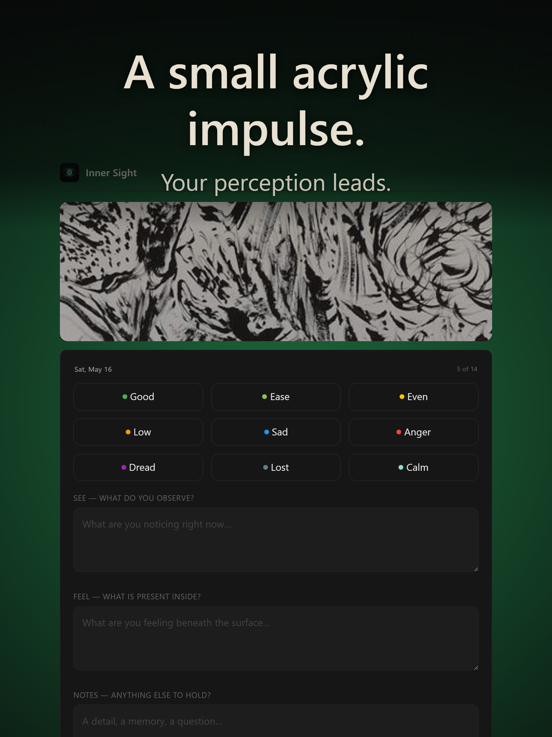Click the 'NOTES — ANYTHING ELSE TO HOLD?' label
The width and height of the screenshot is (552, 737).
142,695
